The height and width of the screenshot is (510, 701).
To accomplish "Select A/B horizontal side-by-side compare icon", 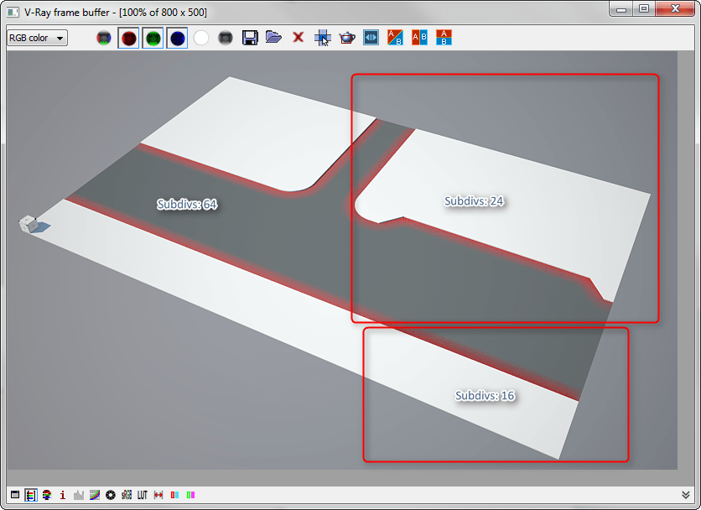I will [x=419, y=38].
